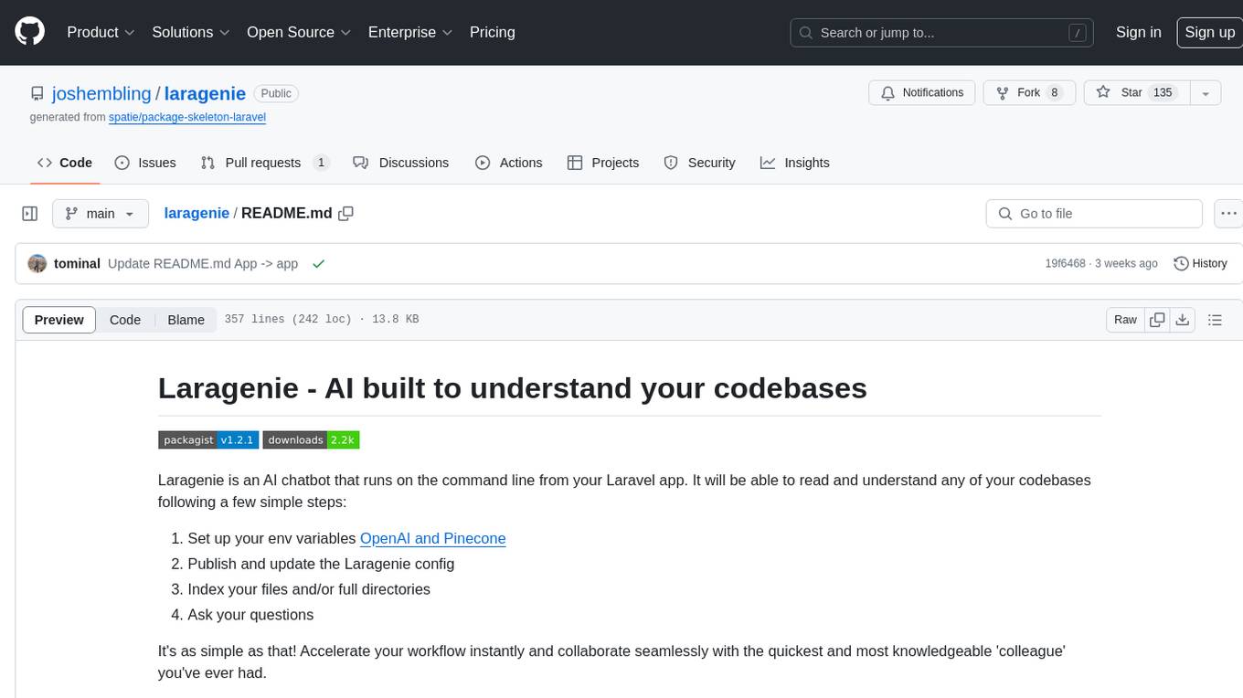
Task: Expand the Solutions menu
Action: point(190,32)
